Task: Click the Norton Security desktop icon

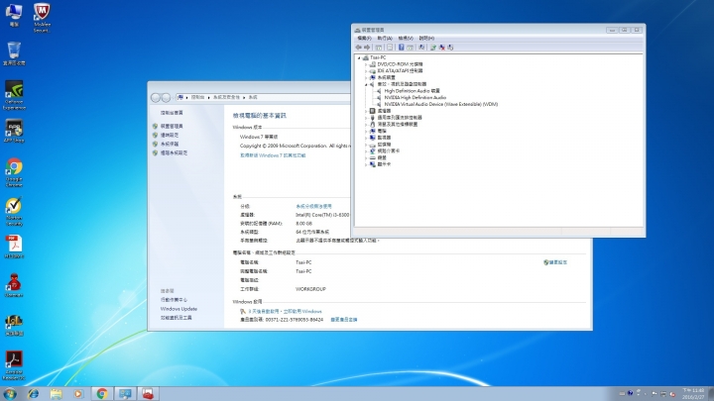Action: point(14,212)
